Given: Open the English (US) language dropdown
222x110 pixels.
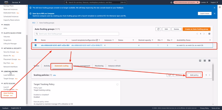Looking at the screenshot, I should click(16, 108).
